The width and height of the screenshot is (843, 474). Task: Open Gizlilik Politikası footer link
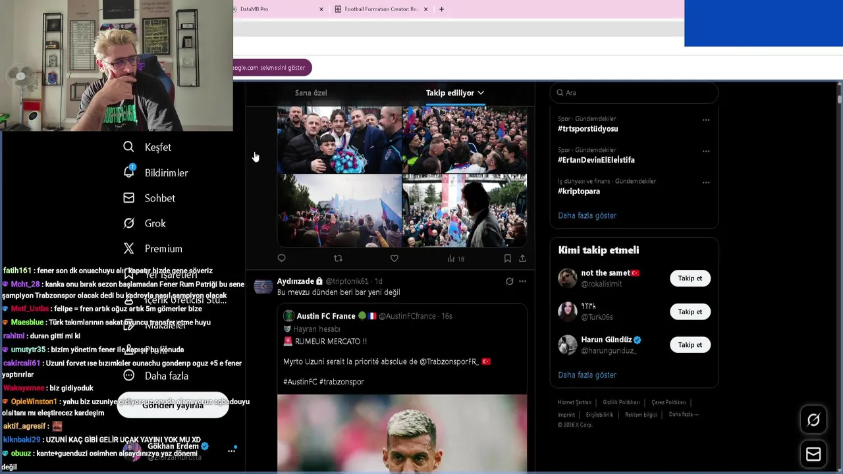click(x=621, y=402)
